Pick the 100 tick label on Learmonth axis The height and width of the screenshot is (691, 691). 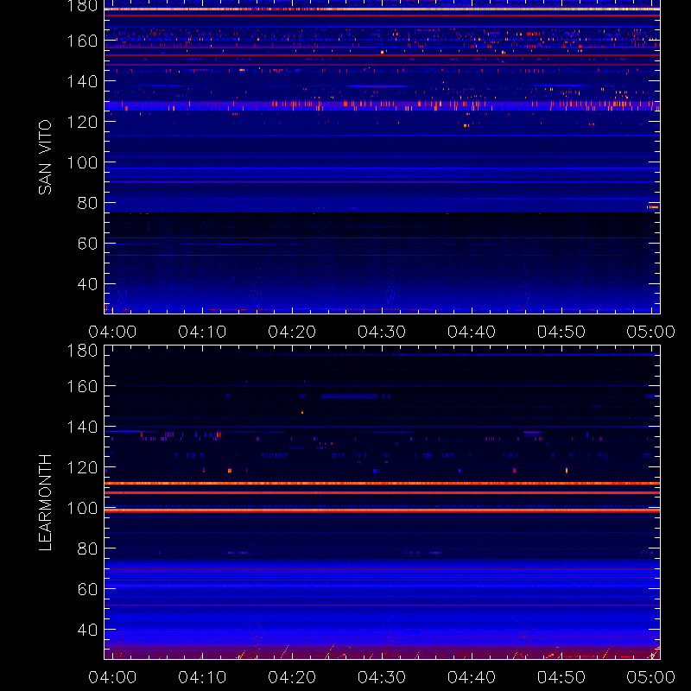(82, 508)
